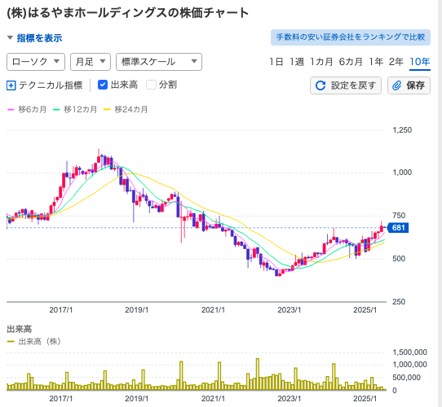Expand the 指標を表示 section
This screenshot has width=442, height=407.
[x=35, y=38]
